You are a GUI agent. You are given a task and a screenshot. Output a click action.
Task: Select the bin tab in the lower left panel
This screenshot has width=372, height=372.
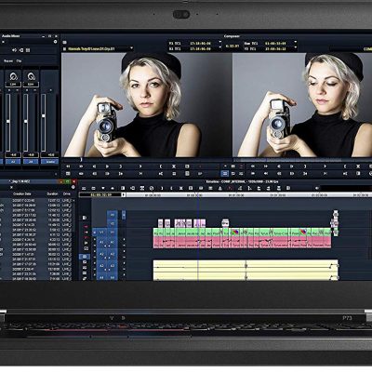tap(20, 181)
